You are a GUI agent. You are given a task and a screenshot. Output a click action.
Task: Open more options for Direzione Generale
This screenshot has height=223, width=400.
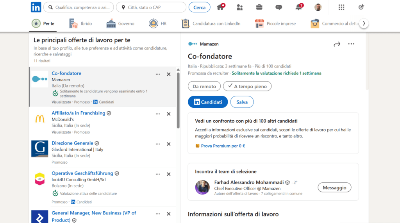(x=158, y=144)
